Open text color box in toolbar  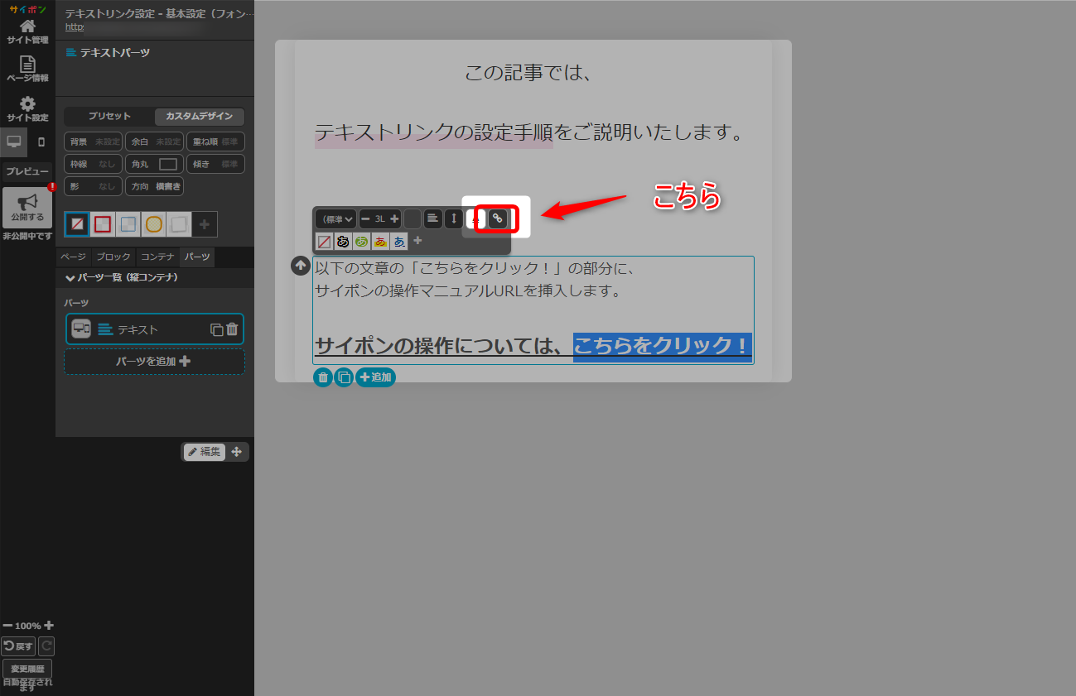413,219
